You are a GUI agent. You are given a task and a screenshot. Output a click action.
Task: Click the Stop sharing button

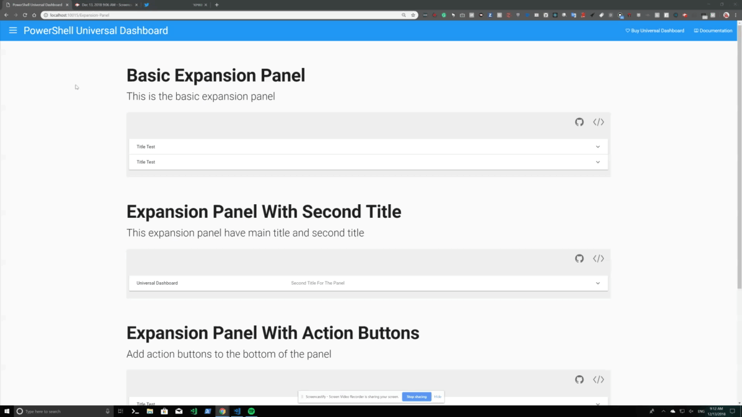[x=416, y=396]
